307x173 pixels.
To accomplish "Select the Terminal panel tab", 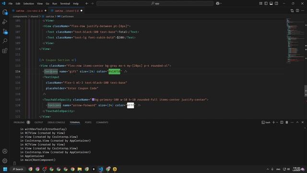I will [75, 122].
